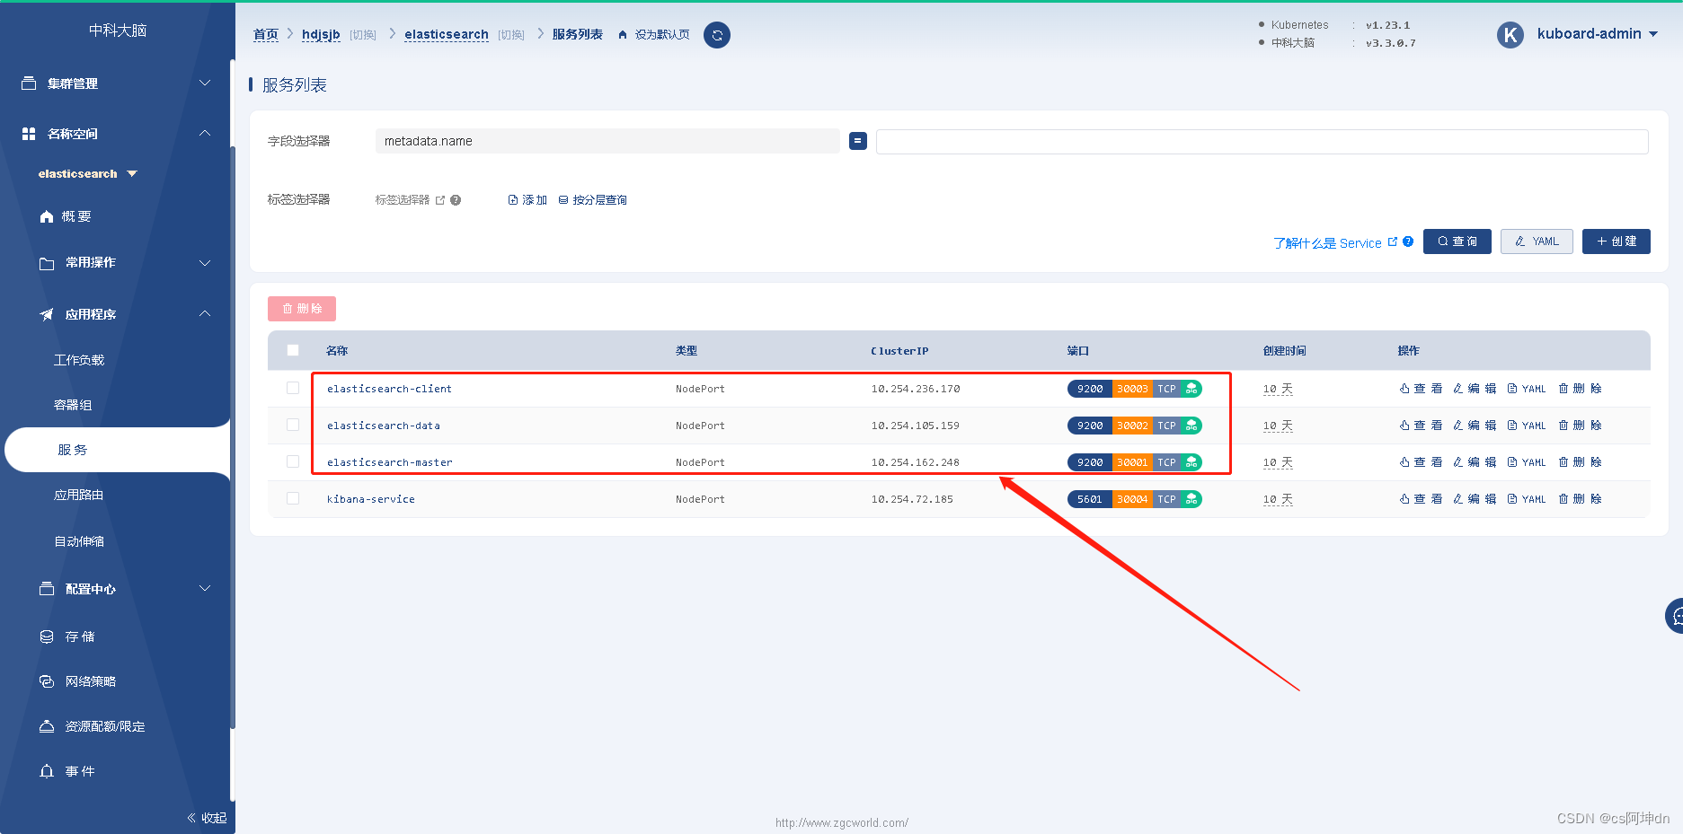Image resolution: width=1683 pixels, height=834 pixels.
Task: Click YAML for elasticsearch-master
Action: (1527, 462)
